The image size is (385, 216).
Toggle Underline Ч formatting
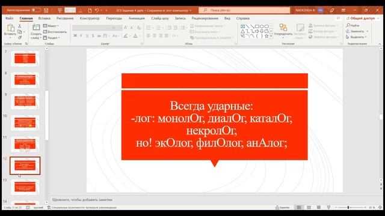point(87,36)
